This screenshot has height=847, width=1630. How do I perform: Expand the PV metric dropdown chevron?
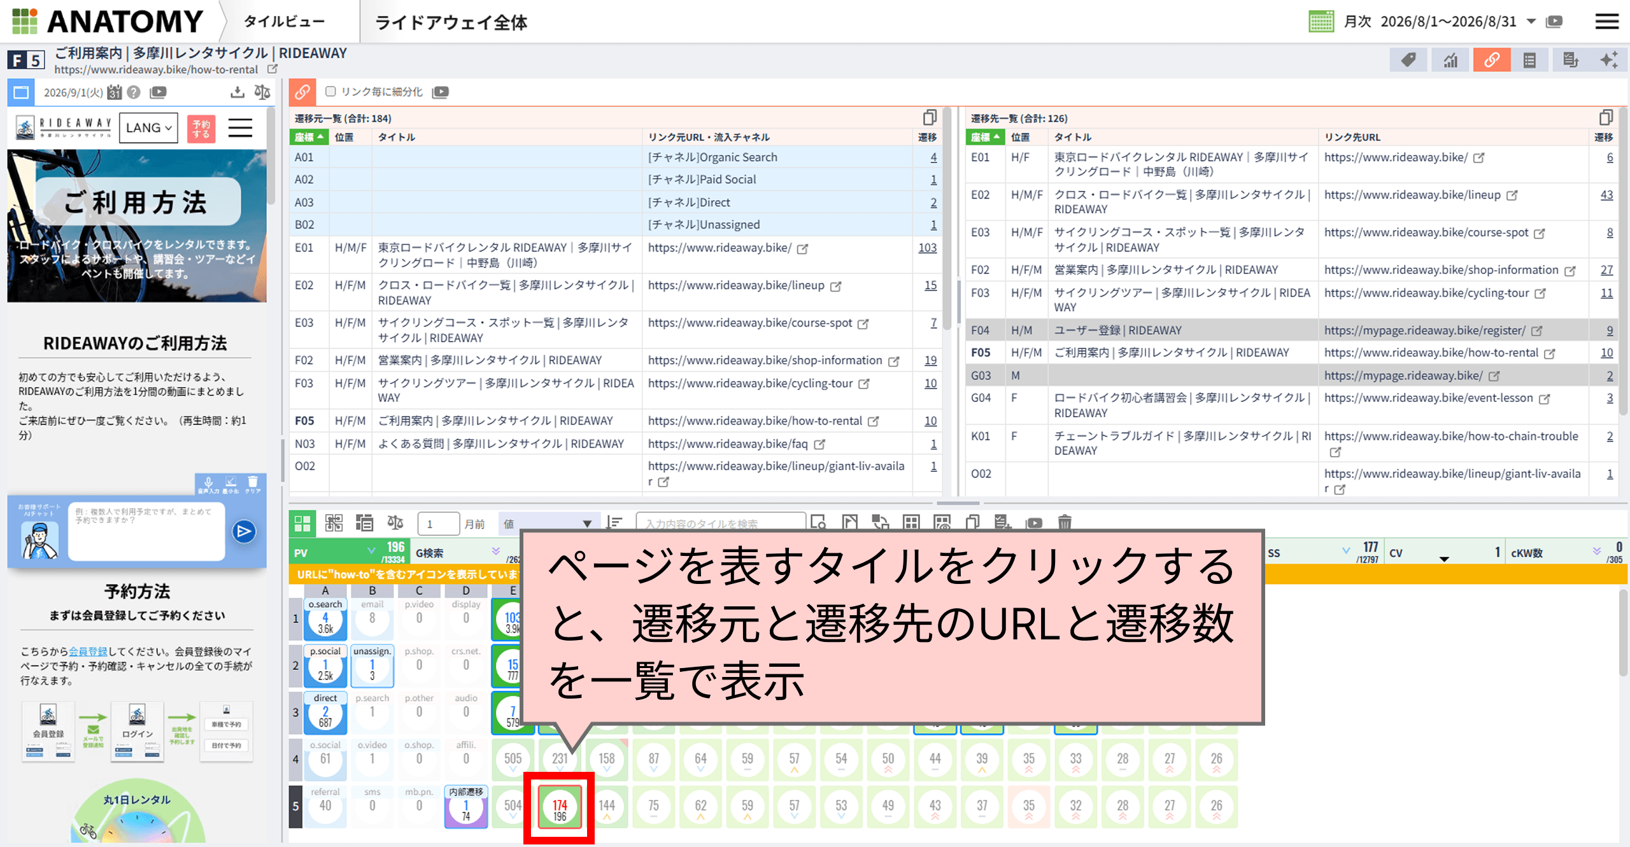coord(371,551)
